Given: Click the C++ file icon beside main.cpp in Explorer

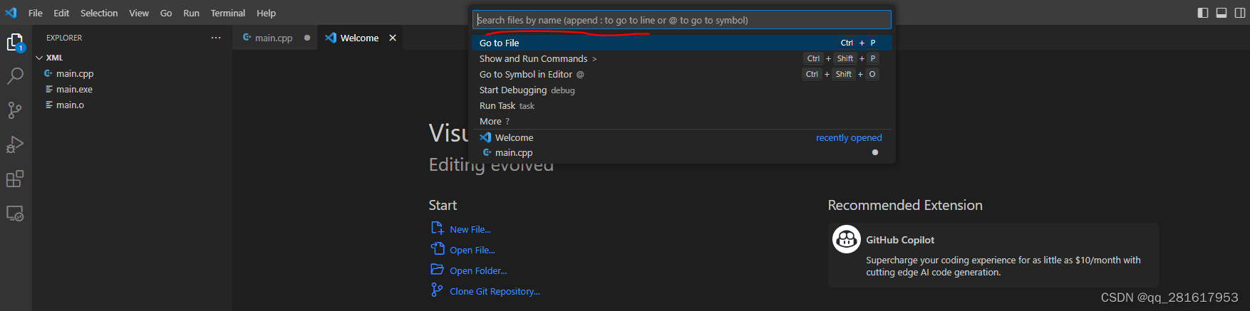Looking at the screenshot, I should tap(48, 73).
